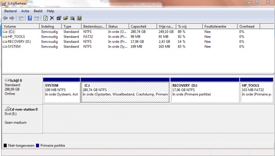Select the (C:) 280,74 GB partition block
This screenshot has height=156, width=275.
click(125, 90)
